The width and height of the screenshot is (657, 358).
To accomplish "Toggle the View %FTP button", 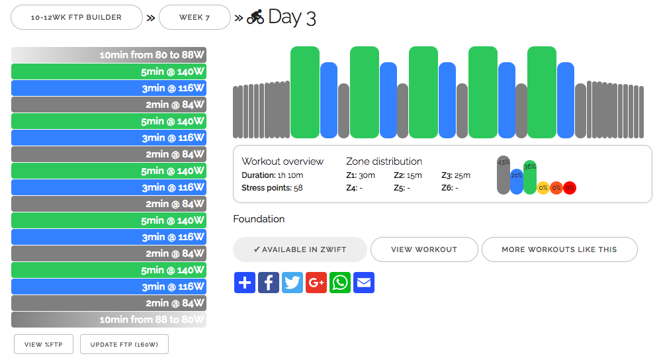I will coord(44,344).
